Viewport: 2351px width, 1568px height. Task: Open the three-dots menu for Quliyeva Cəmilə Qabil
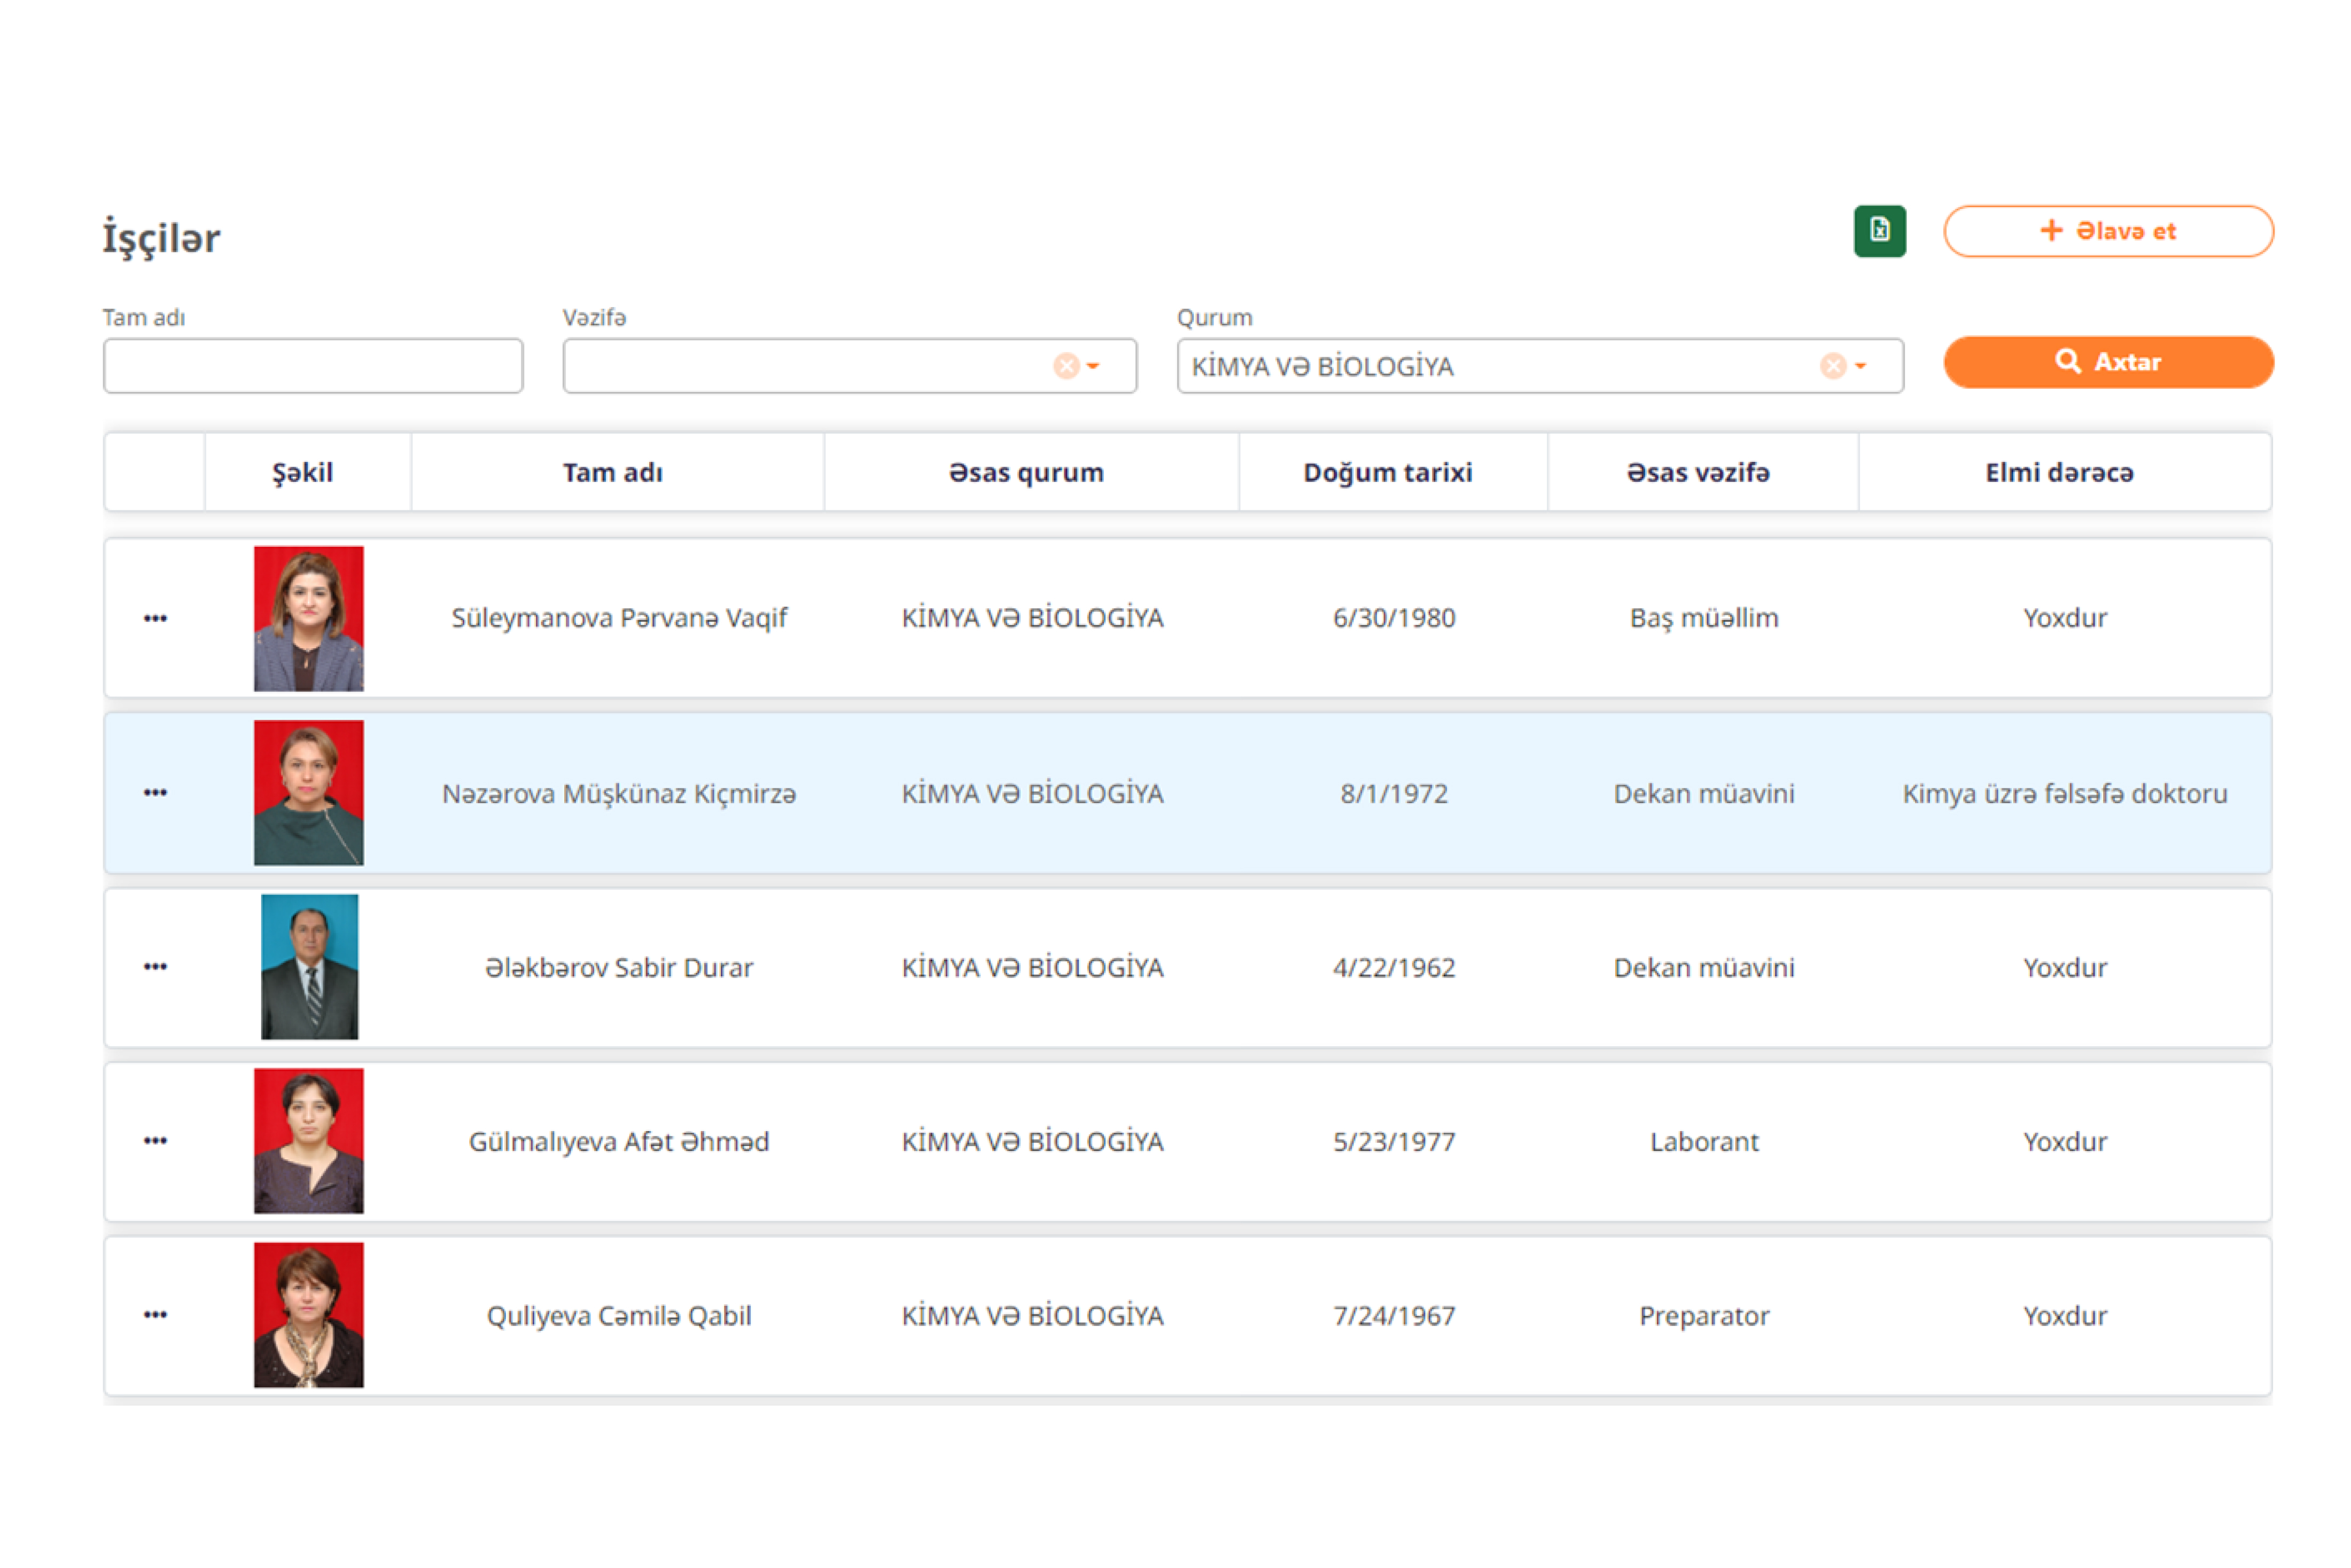155,1314
